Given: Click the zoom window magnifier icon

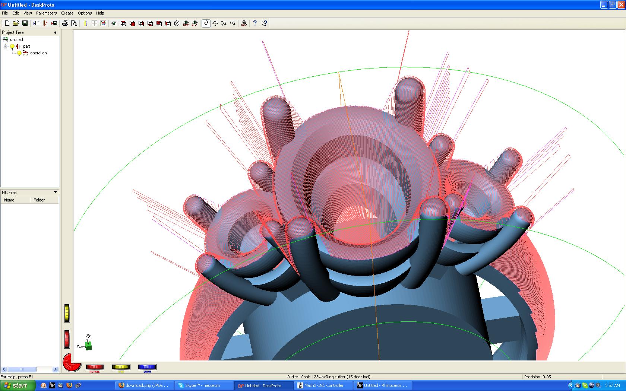Looking at the screenshot, I should tap(233, 23).
